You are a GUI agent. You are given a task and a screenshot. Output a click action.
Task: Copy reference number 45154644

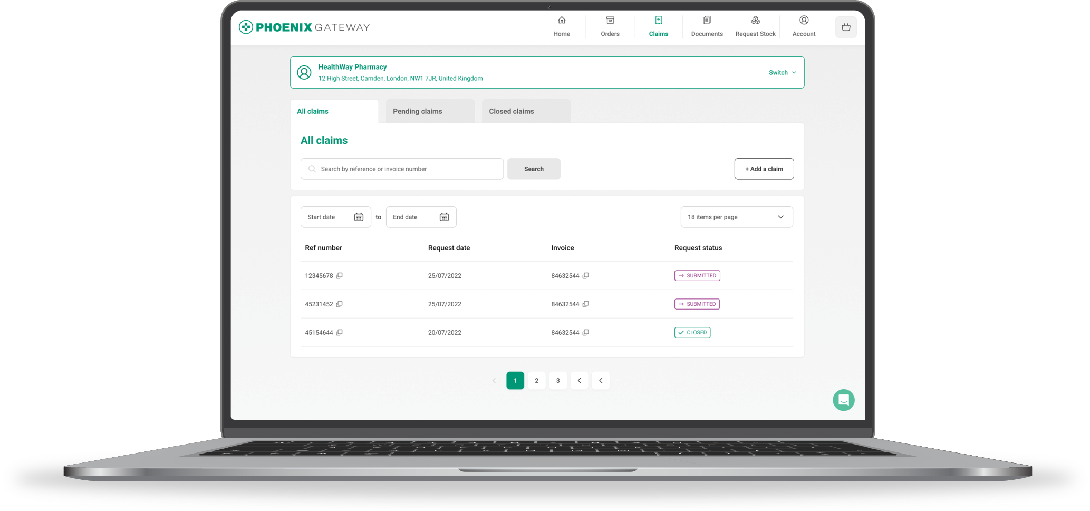(x=339, y=332)
